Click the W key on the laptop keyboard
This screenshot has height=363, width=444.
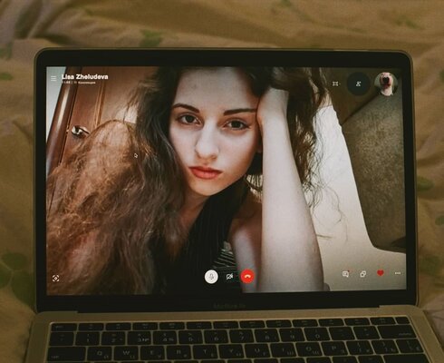pos(126,353)
